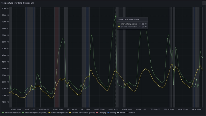The image size is (206, 116).
Task: Click the blue Driving color swatch
Action: [x=108, y=113]
